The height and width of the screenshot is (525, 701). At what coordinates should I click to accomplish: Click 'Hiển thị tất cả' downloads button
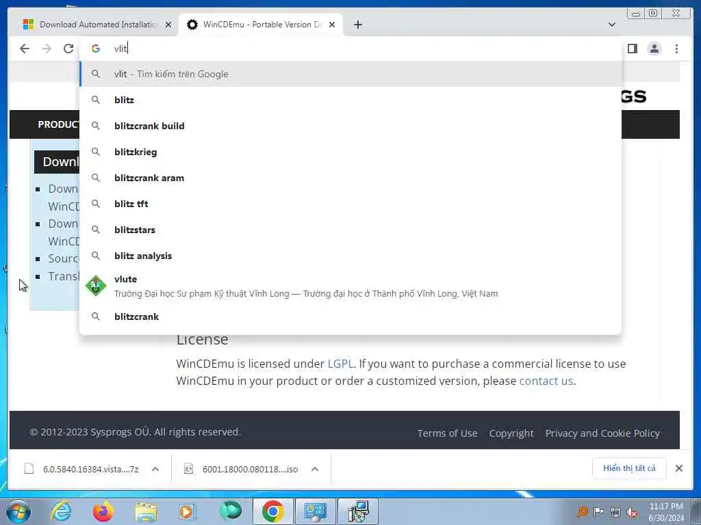click(629, 468)
